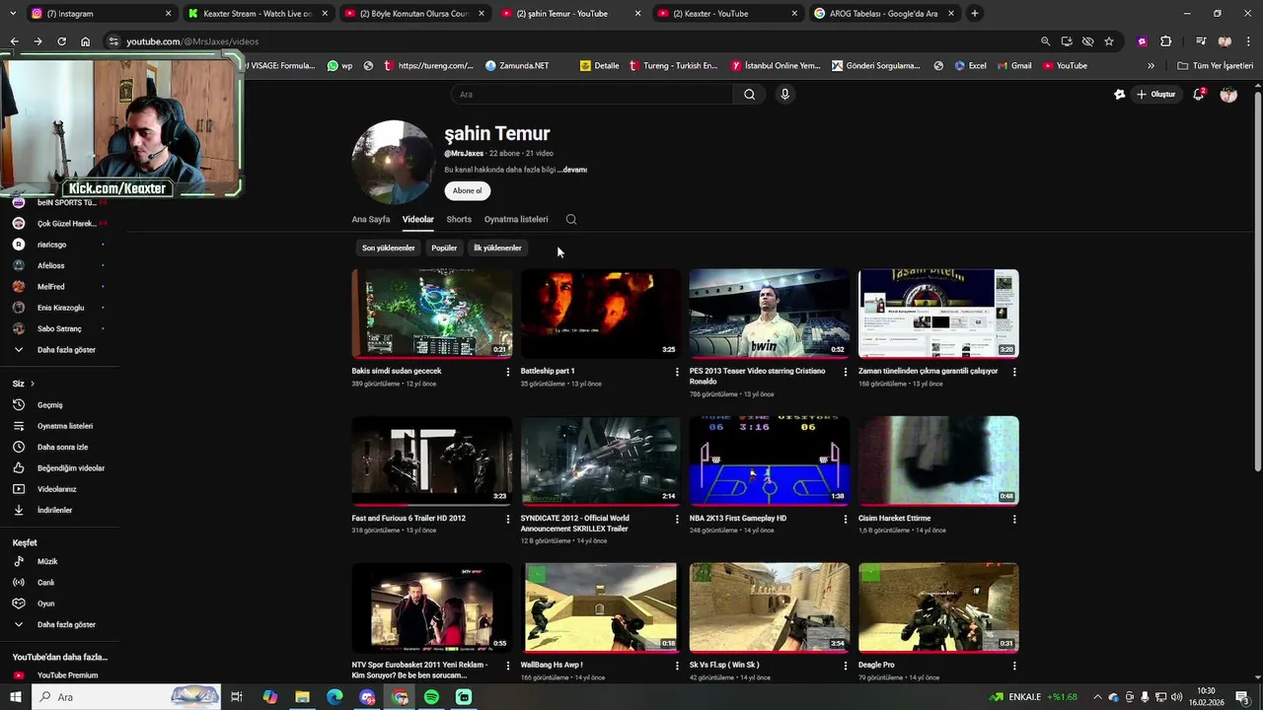
Task: Open Battleship part 1 video thumbnail
Action: 601,314
